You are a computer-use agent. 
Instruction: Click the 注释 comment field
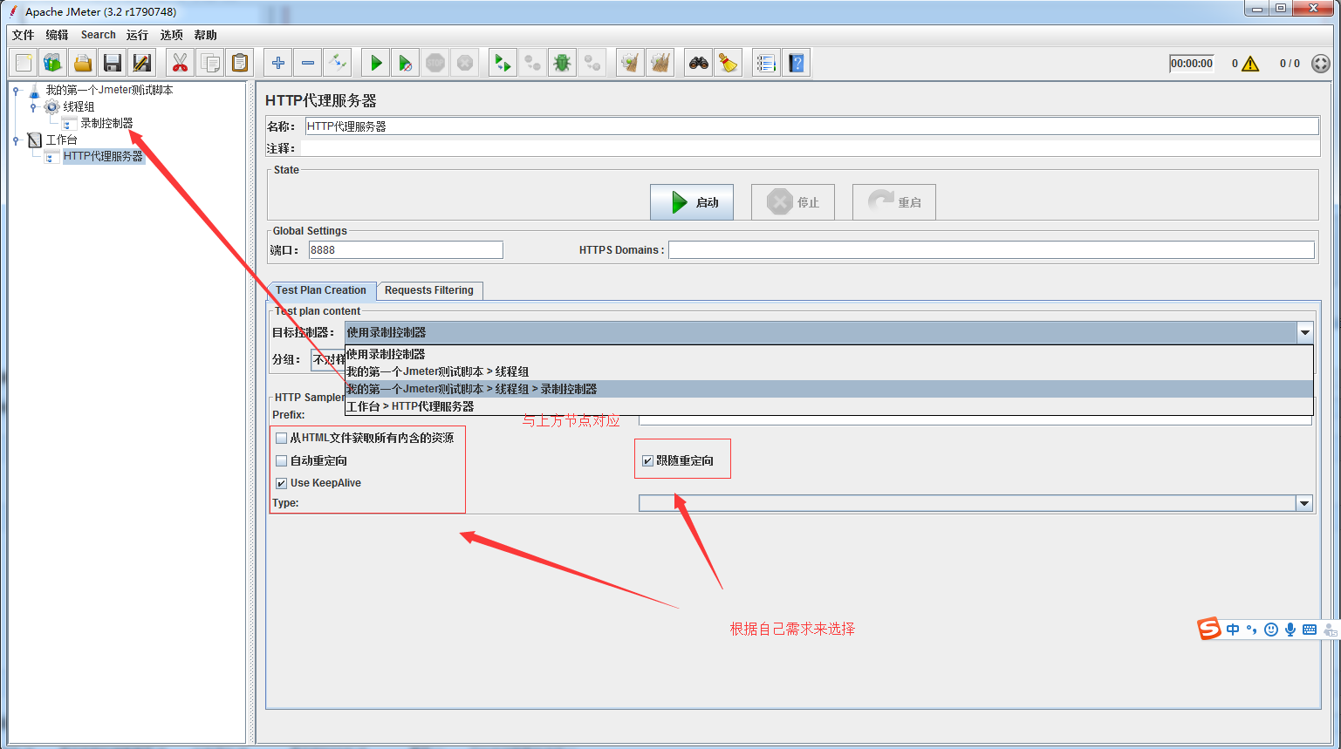pos(810,148)
